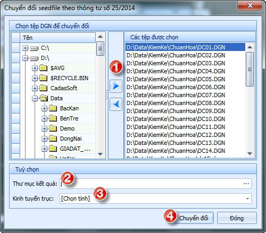Click the D:\ drive icon
This screenshot has height=233, width=266.
pos(34,58)
